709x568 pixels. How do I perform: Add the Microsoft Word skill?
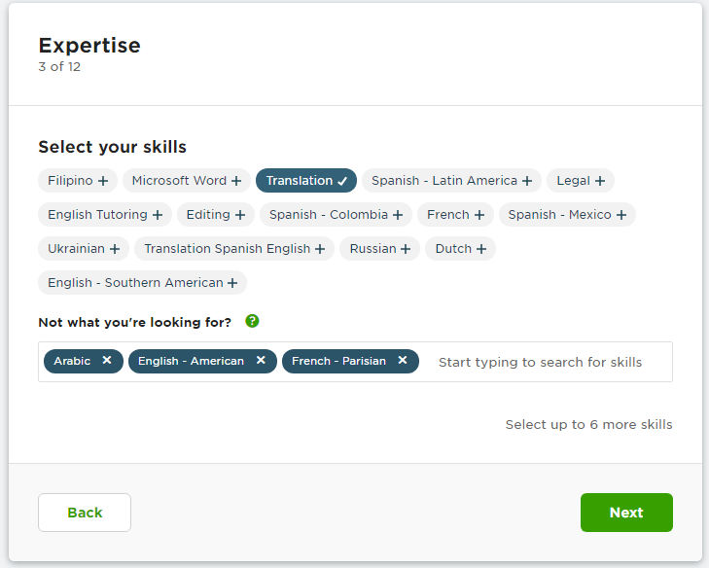pos(187,181)
